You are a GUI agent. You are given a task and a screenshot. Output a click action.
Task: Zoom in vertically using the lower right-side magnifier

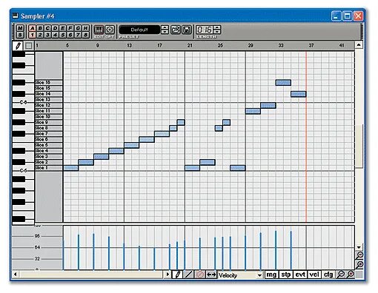click(359, 265)
